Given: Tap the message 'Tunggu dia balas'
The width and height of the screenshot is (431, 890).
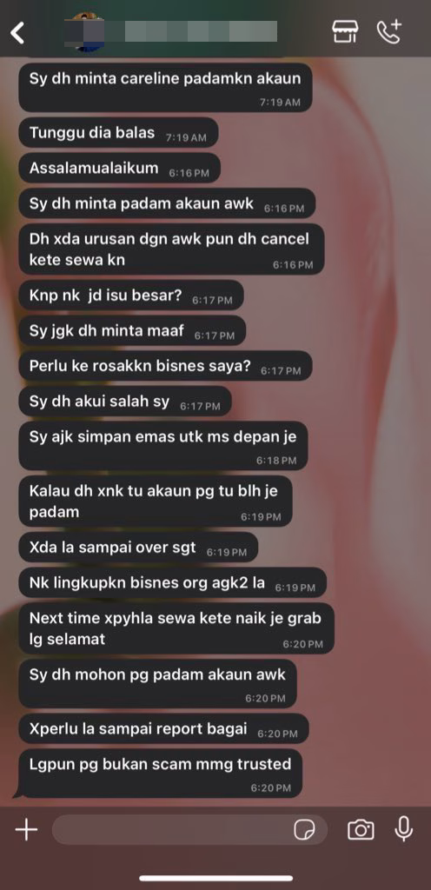Looking at the screenshot, I should (x=118, y=133).
